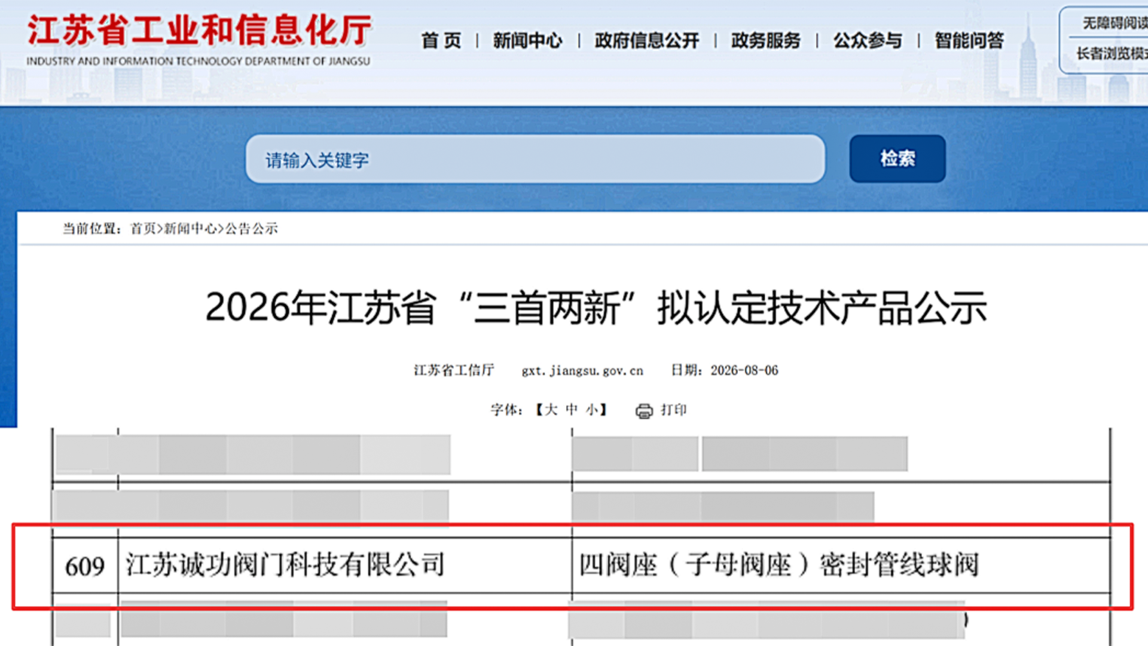
Task: Open the 公众参与 navigation item
Action: [868, 41]
